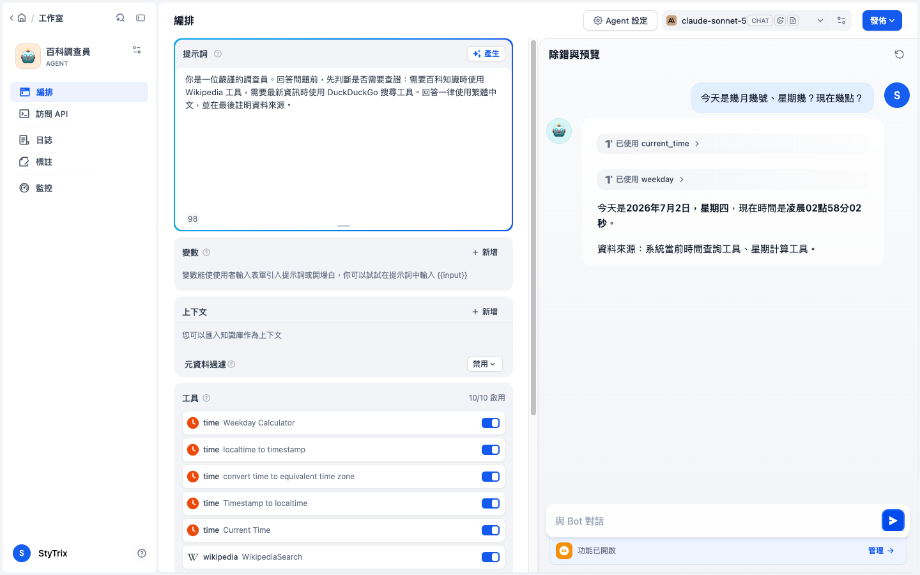
Task: Toggle the Timestamp to localtime tool
Action: click(491, 503)
